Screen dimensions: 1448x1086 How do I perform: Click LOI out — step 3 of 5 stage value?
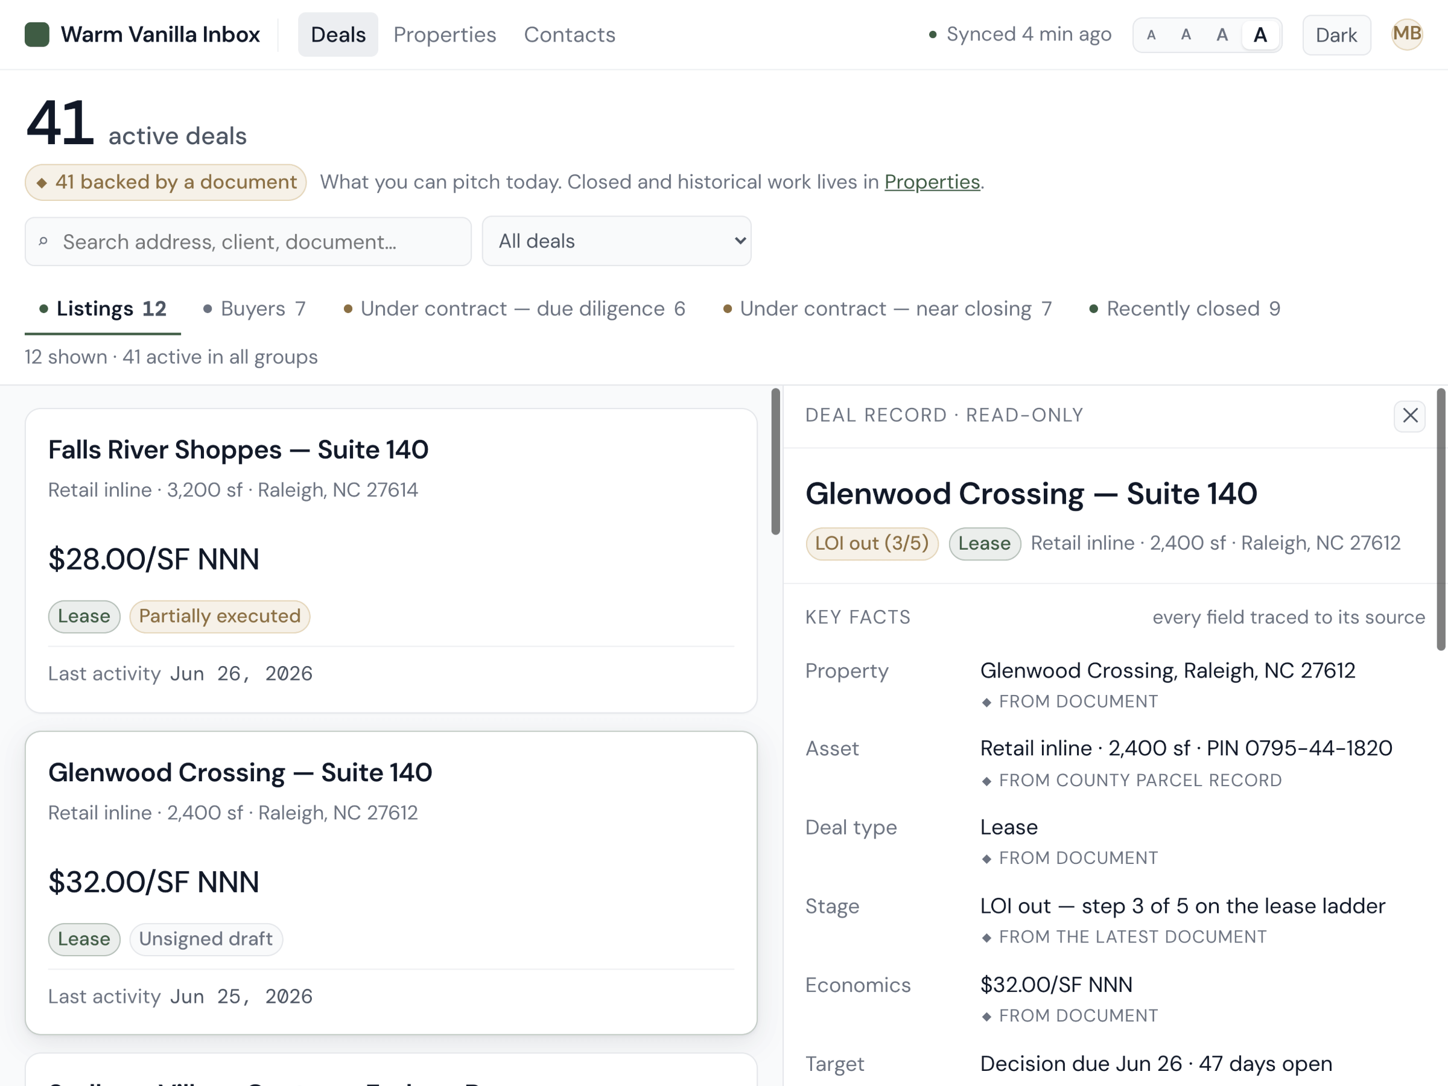tap(1182, 906)
